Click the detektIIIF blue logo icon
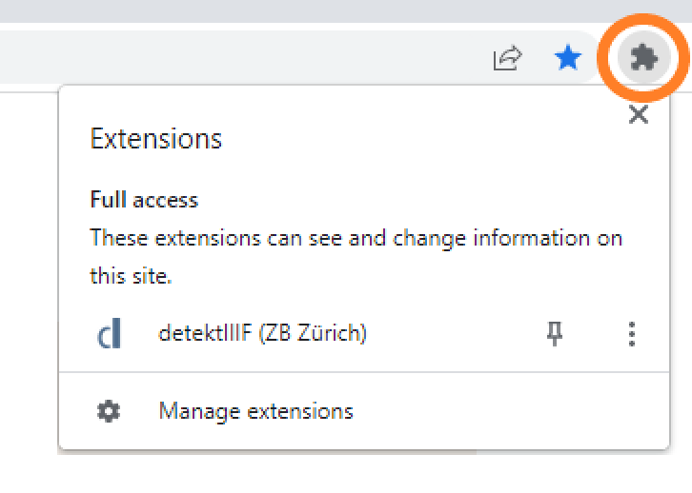Viewport: 692px width, 493px height. pyautogui.click(x=109, y=333)
